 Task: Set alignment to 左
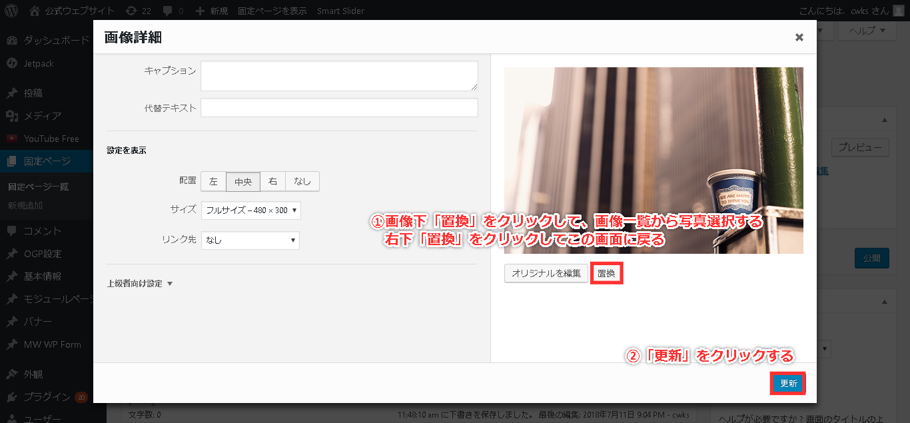213,181
